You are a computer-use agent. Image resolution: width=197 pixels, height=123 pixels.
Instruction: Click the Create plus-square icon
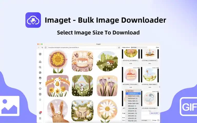pyautogui.click(x=40, y=94)
